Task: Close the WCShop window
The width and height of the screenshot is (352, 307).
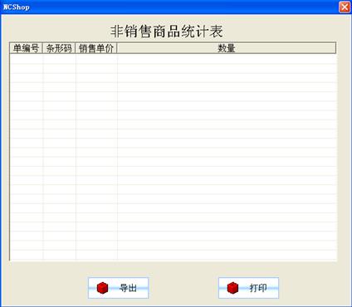Action: (x=345, y=7)
